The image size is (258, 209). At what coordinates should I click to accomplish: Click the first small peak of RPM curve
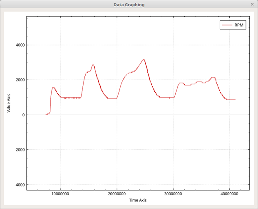53,87
